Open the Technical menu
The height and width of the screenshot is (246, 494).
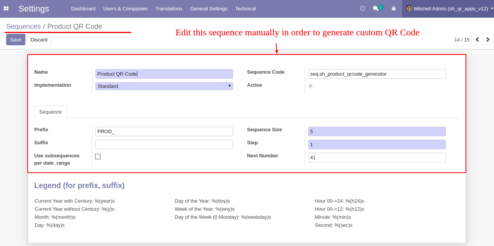pos(245,8)
